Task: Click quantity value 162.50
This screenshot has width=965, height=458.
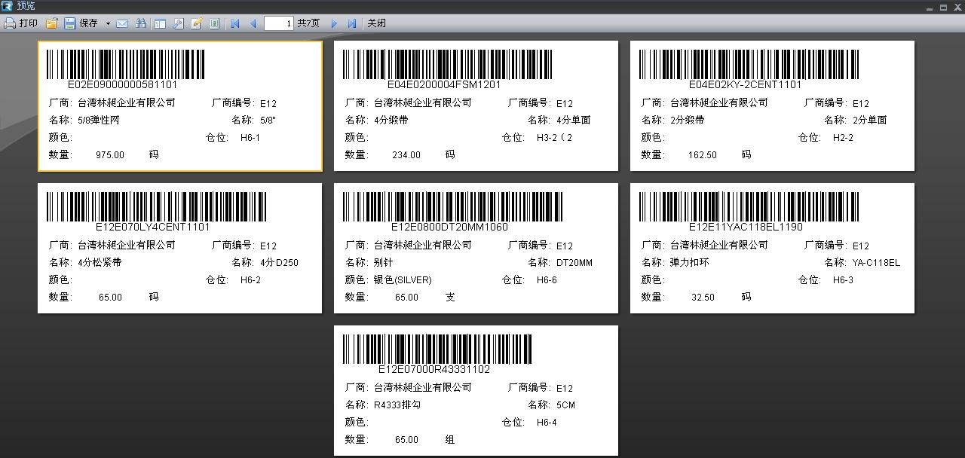Action: (x=703, y=155)
